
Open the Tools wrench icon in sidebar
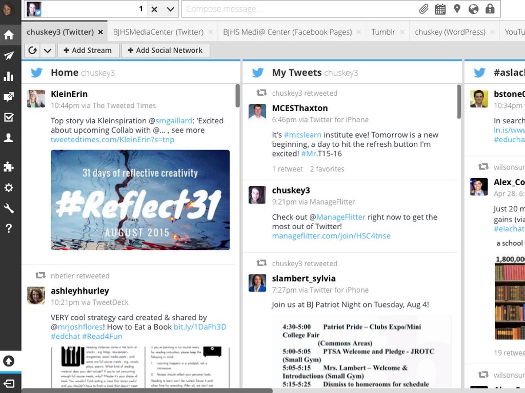9,208
